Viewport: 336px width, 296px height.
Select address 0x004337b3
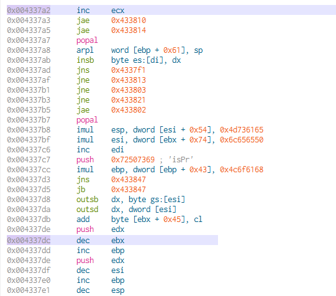click(x=29, y=100)
